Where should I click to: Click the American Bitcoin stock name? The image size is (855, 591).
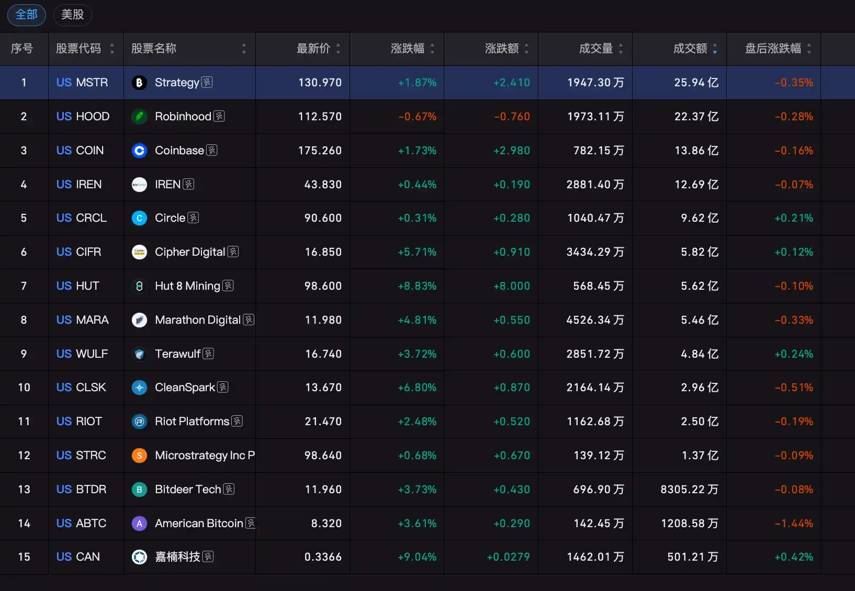pos(199,524)
